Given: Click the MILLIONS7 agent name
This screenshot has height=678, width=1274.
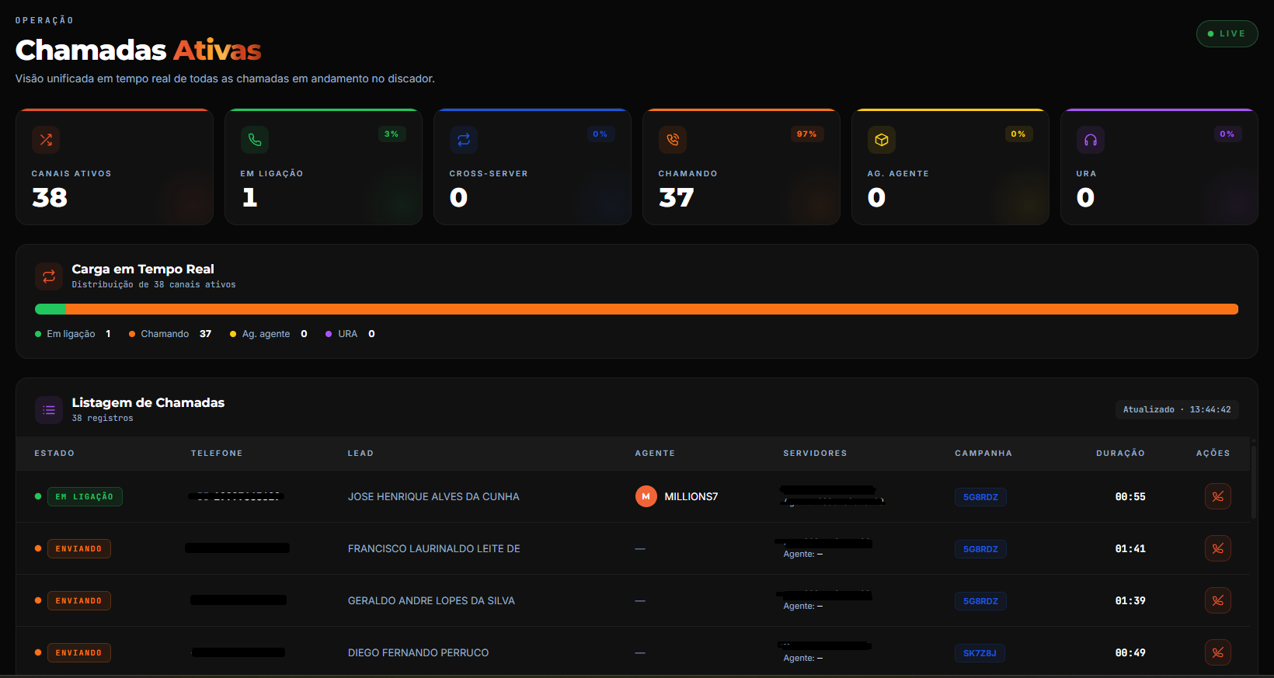Looking at the screenshot, I should pos(691,497).
